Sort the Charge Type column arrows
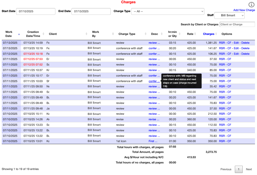This screenshot has height=175, width=257. pos(145,34)
